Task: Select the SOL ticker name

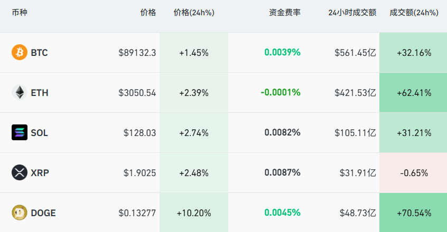Action: coord(39,133)
